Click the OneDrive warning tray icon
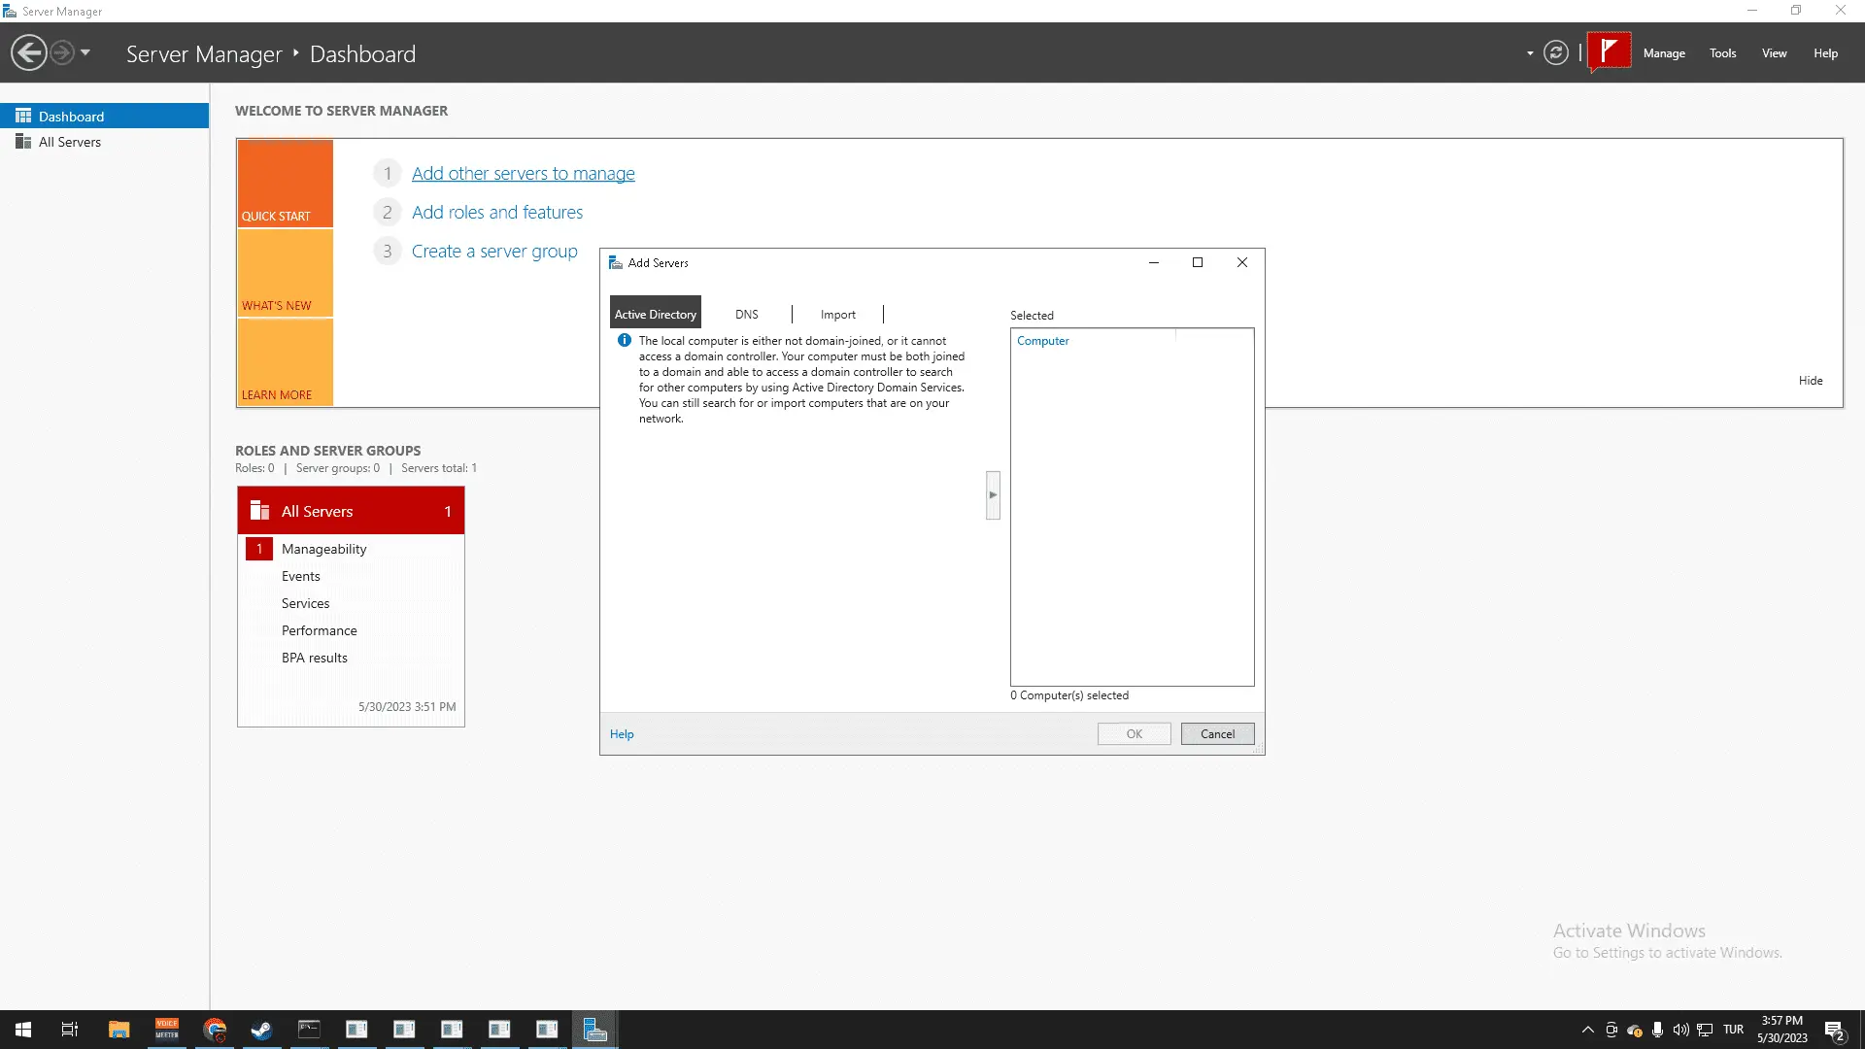This screenshot has height=1049, width=1865. pyautogui.click(x=1635, y=1030)
